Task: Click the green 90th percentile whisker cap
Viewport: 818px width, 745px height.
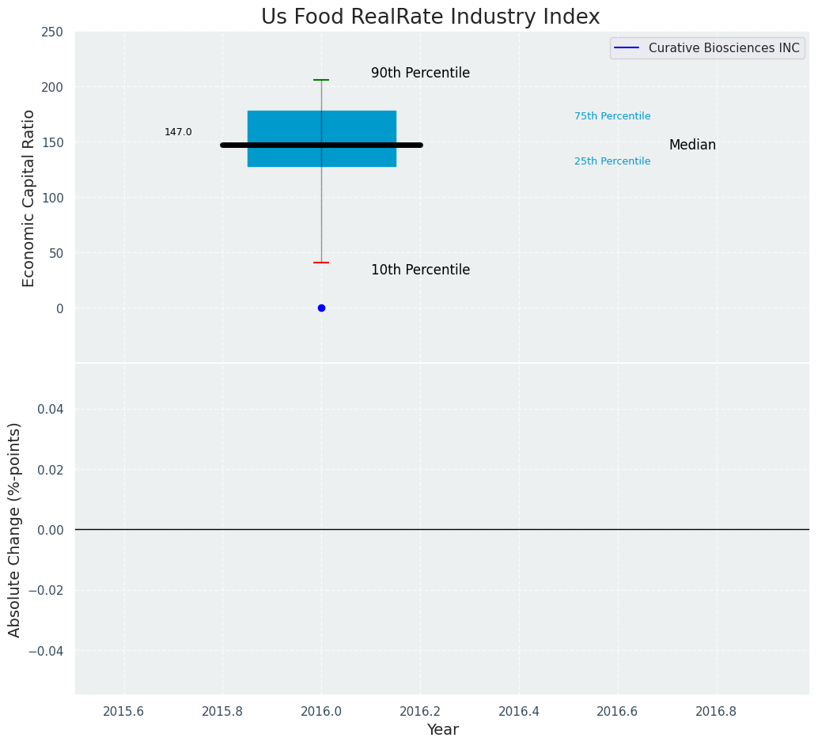Action: point(321,80)
